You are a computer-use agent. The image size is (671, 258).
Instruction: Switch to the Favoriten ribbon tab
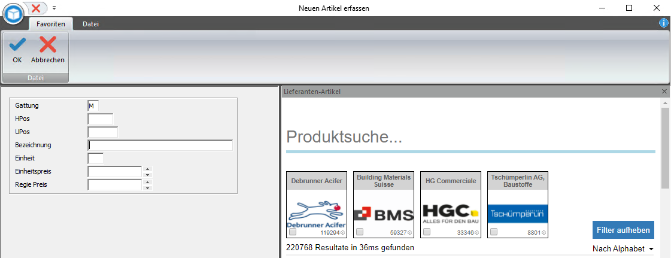(50, 24)
